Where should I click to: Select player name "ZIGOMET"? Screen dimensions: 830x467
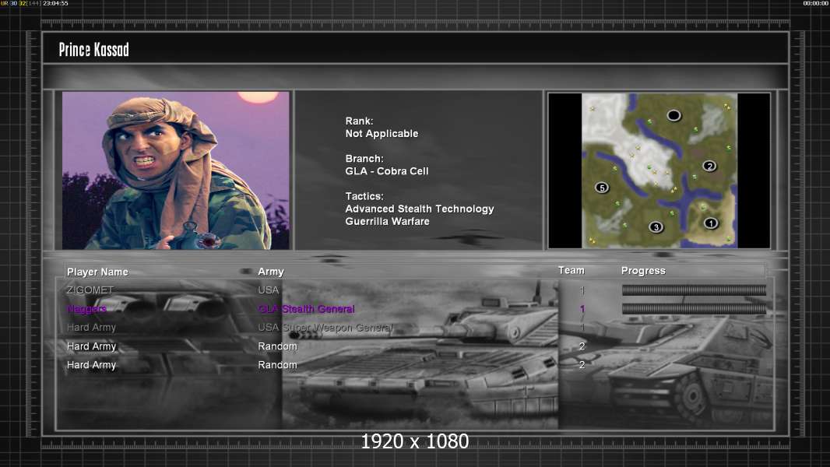coord(90,290)
